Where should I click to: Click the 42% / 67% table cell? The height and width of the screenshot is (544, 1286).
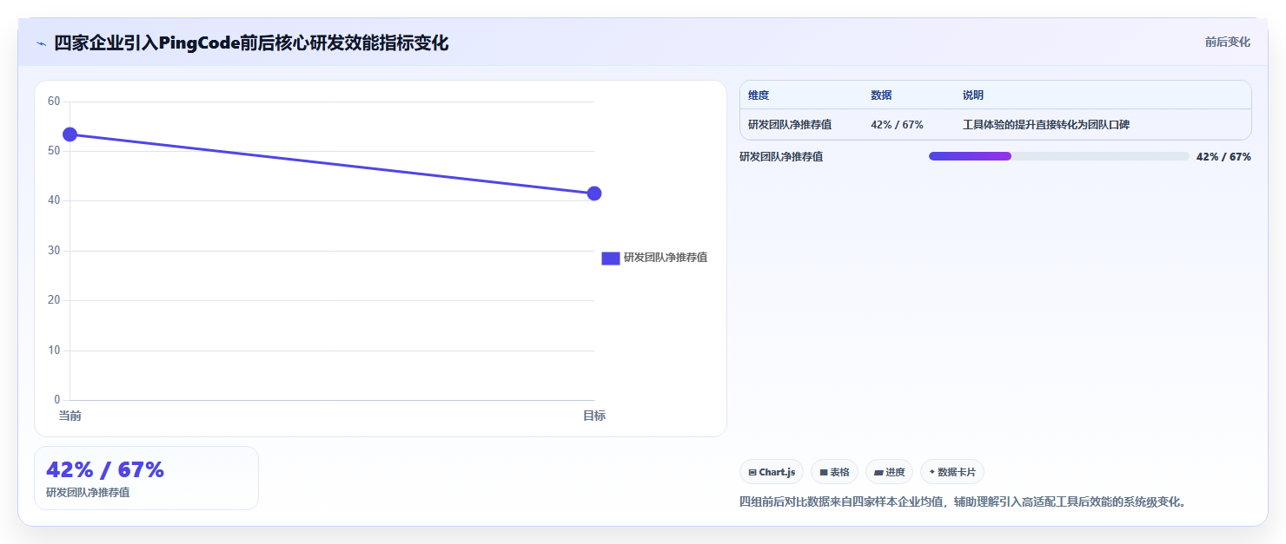pyautogui.click(x=897, y=125)
